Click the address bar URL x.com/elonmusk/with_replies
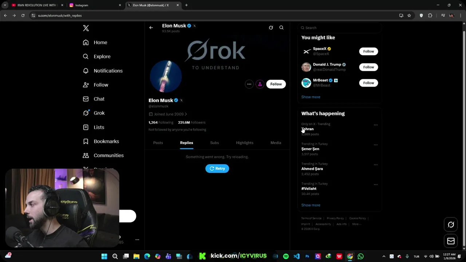 pos(60,16)
